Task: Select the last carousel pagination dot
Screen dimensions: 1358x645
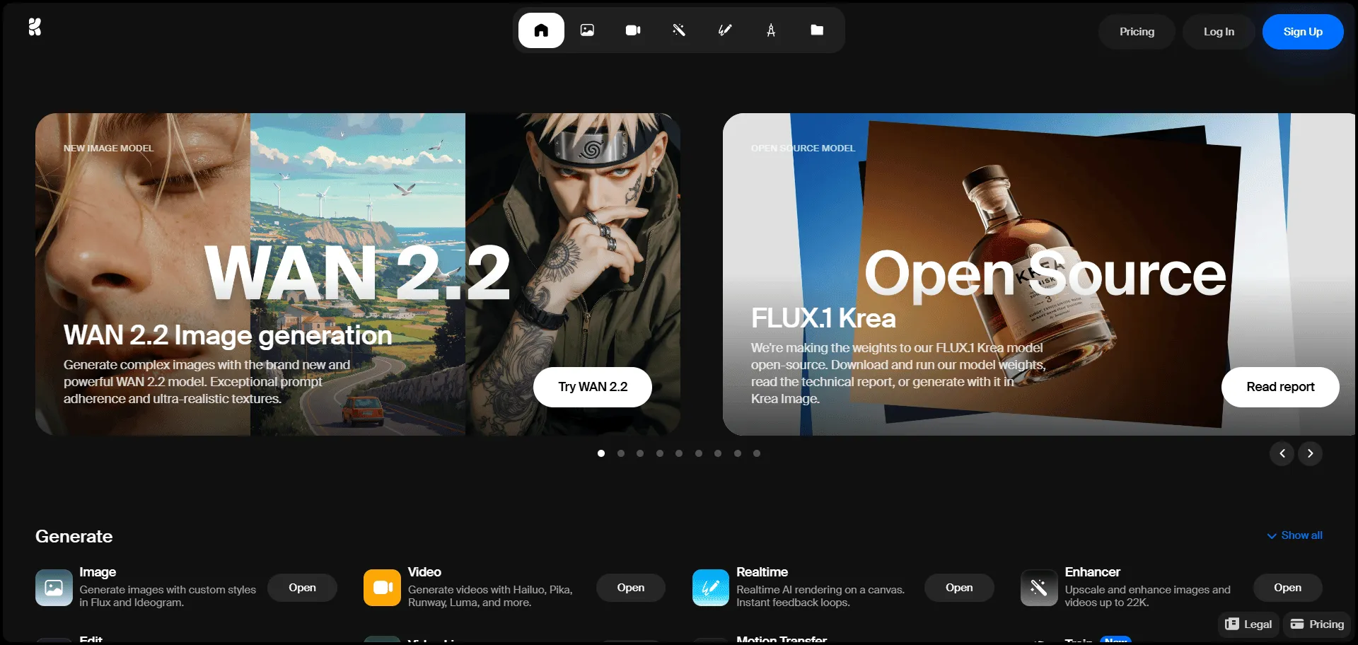Action: (x=757, y=453)
